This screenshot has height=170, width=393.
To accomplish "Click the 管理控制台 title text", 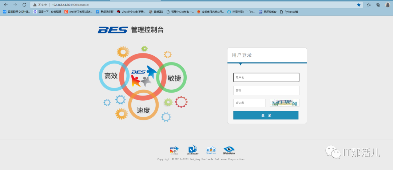I will 147,30.
